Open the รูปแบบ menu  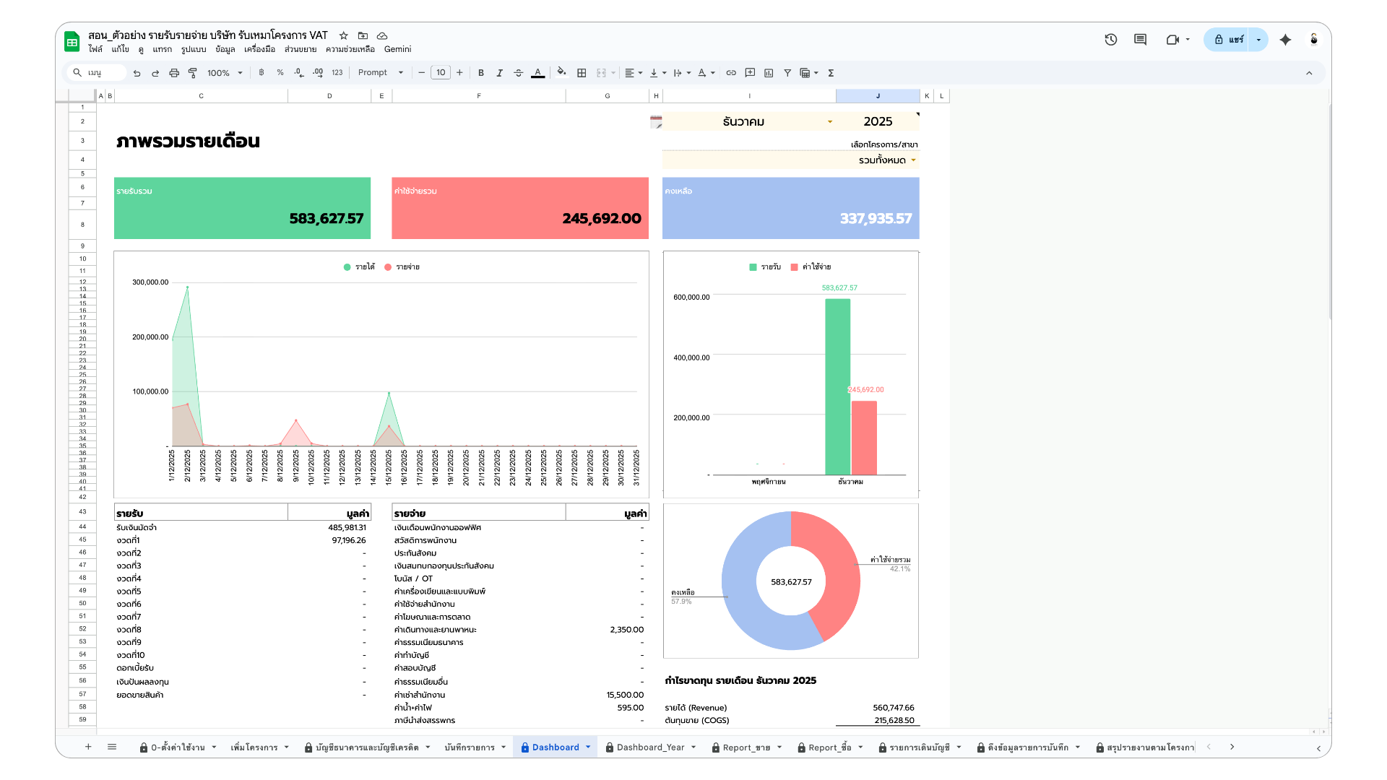click(194, 49)
